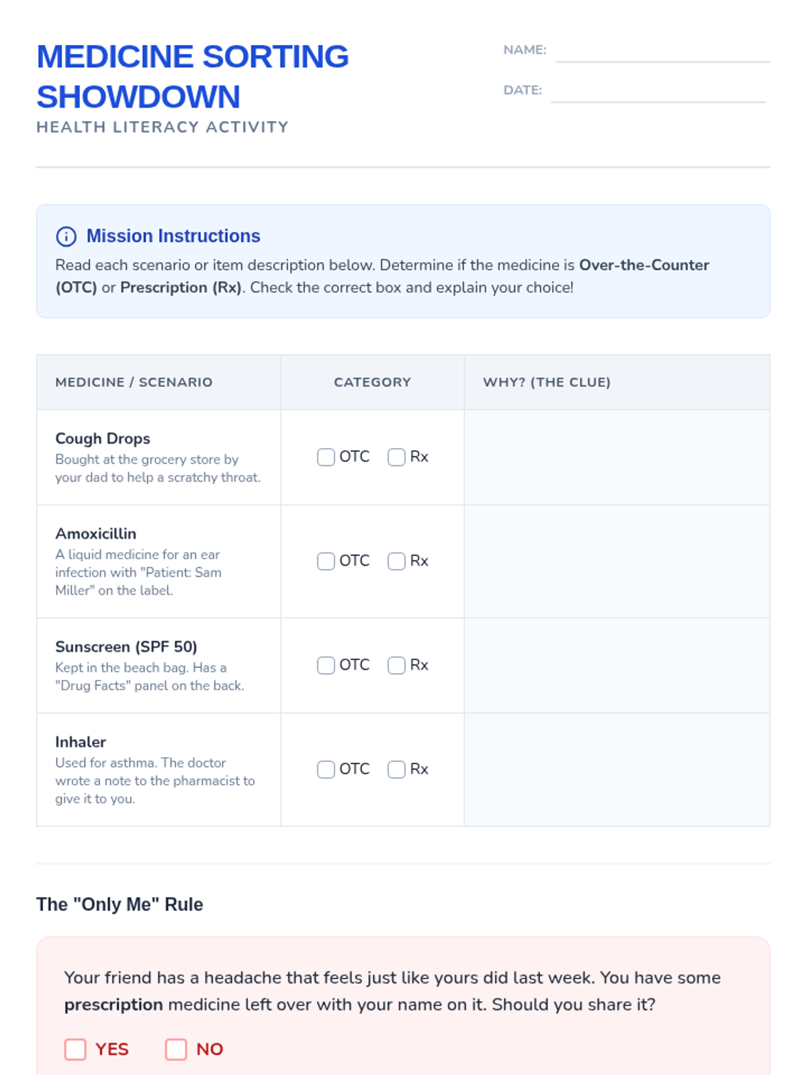
Task: Check Rx for Inhaler
Action: (x=396, y=769)
